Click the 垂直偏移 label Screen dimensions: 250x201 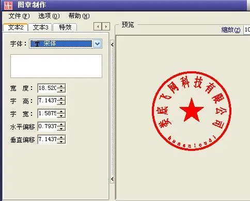(x=22, y=140)
